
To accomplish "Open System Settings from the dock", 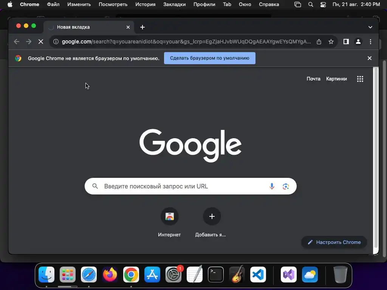I will pos(173,275).
